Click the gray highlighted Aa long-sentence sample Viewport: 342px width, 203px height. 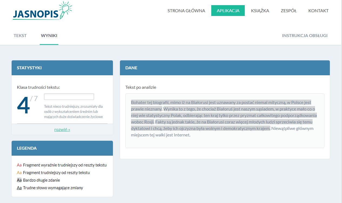(19, 180)
